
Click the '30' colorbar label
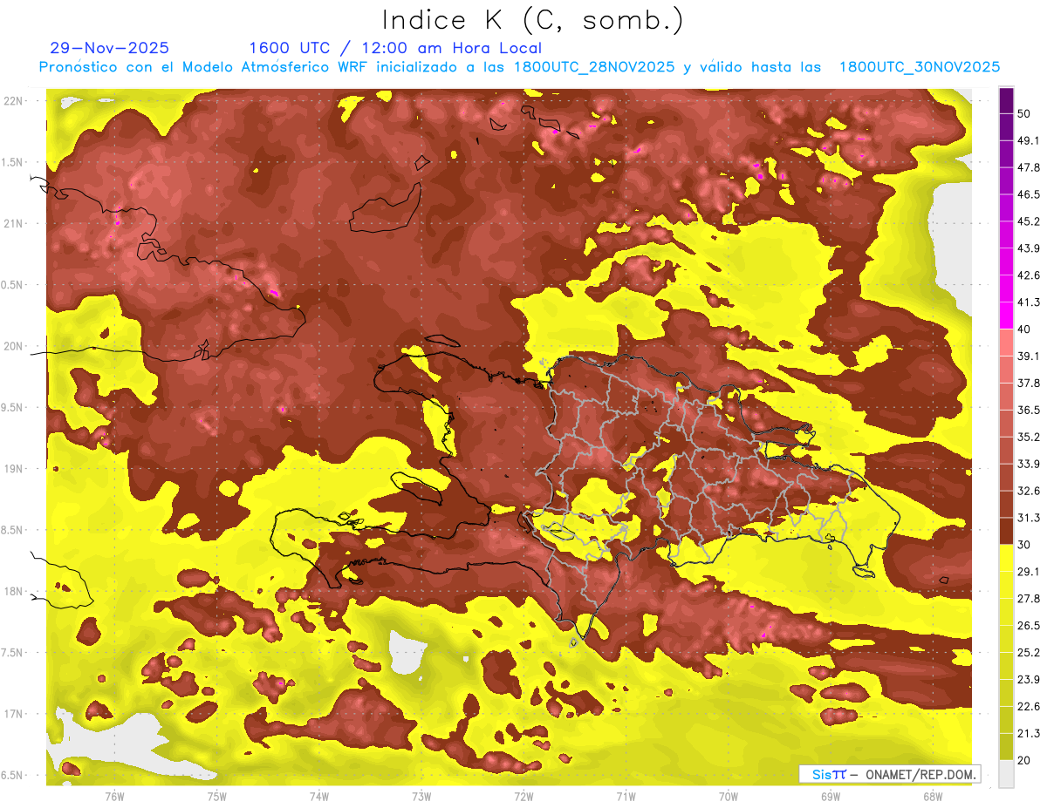coord(1025,545)
